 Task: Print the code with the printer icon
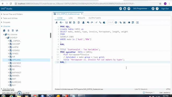pyautogui.click(x=83, y=22)
